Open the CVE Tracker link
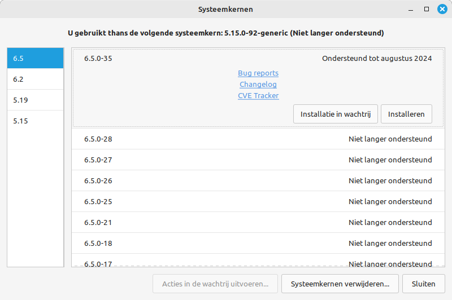 point(258,96)
